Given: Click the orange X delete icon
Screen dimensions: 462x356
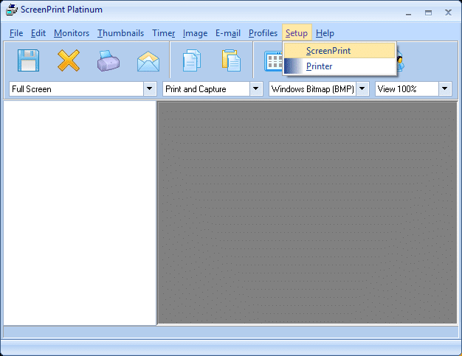Looking at the screenshot, I should [69, 60].
